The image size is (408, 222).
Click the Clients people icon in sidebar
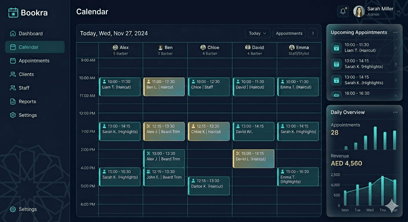[13, 74]
